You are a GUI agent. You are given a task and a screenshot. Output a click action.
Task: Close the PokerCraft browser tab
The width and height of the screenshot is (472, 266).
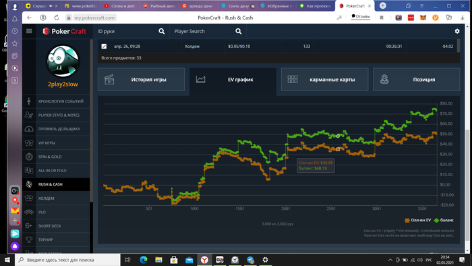pos(370,5)
